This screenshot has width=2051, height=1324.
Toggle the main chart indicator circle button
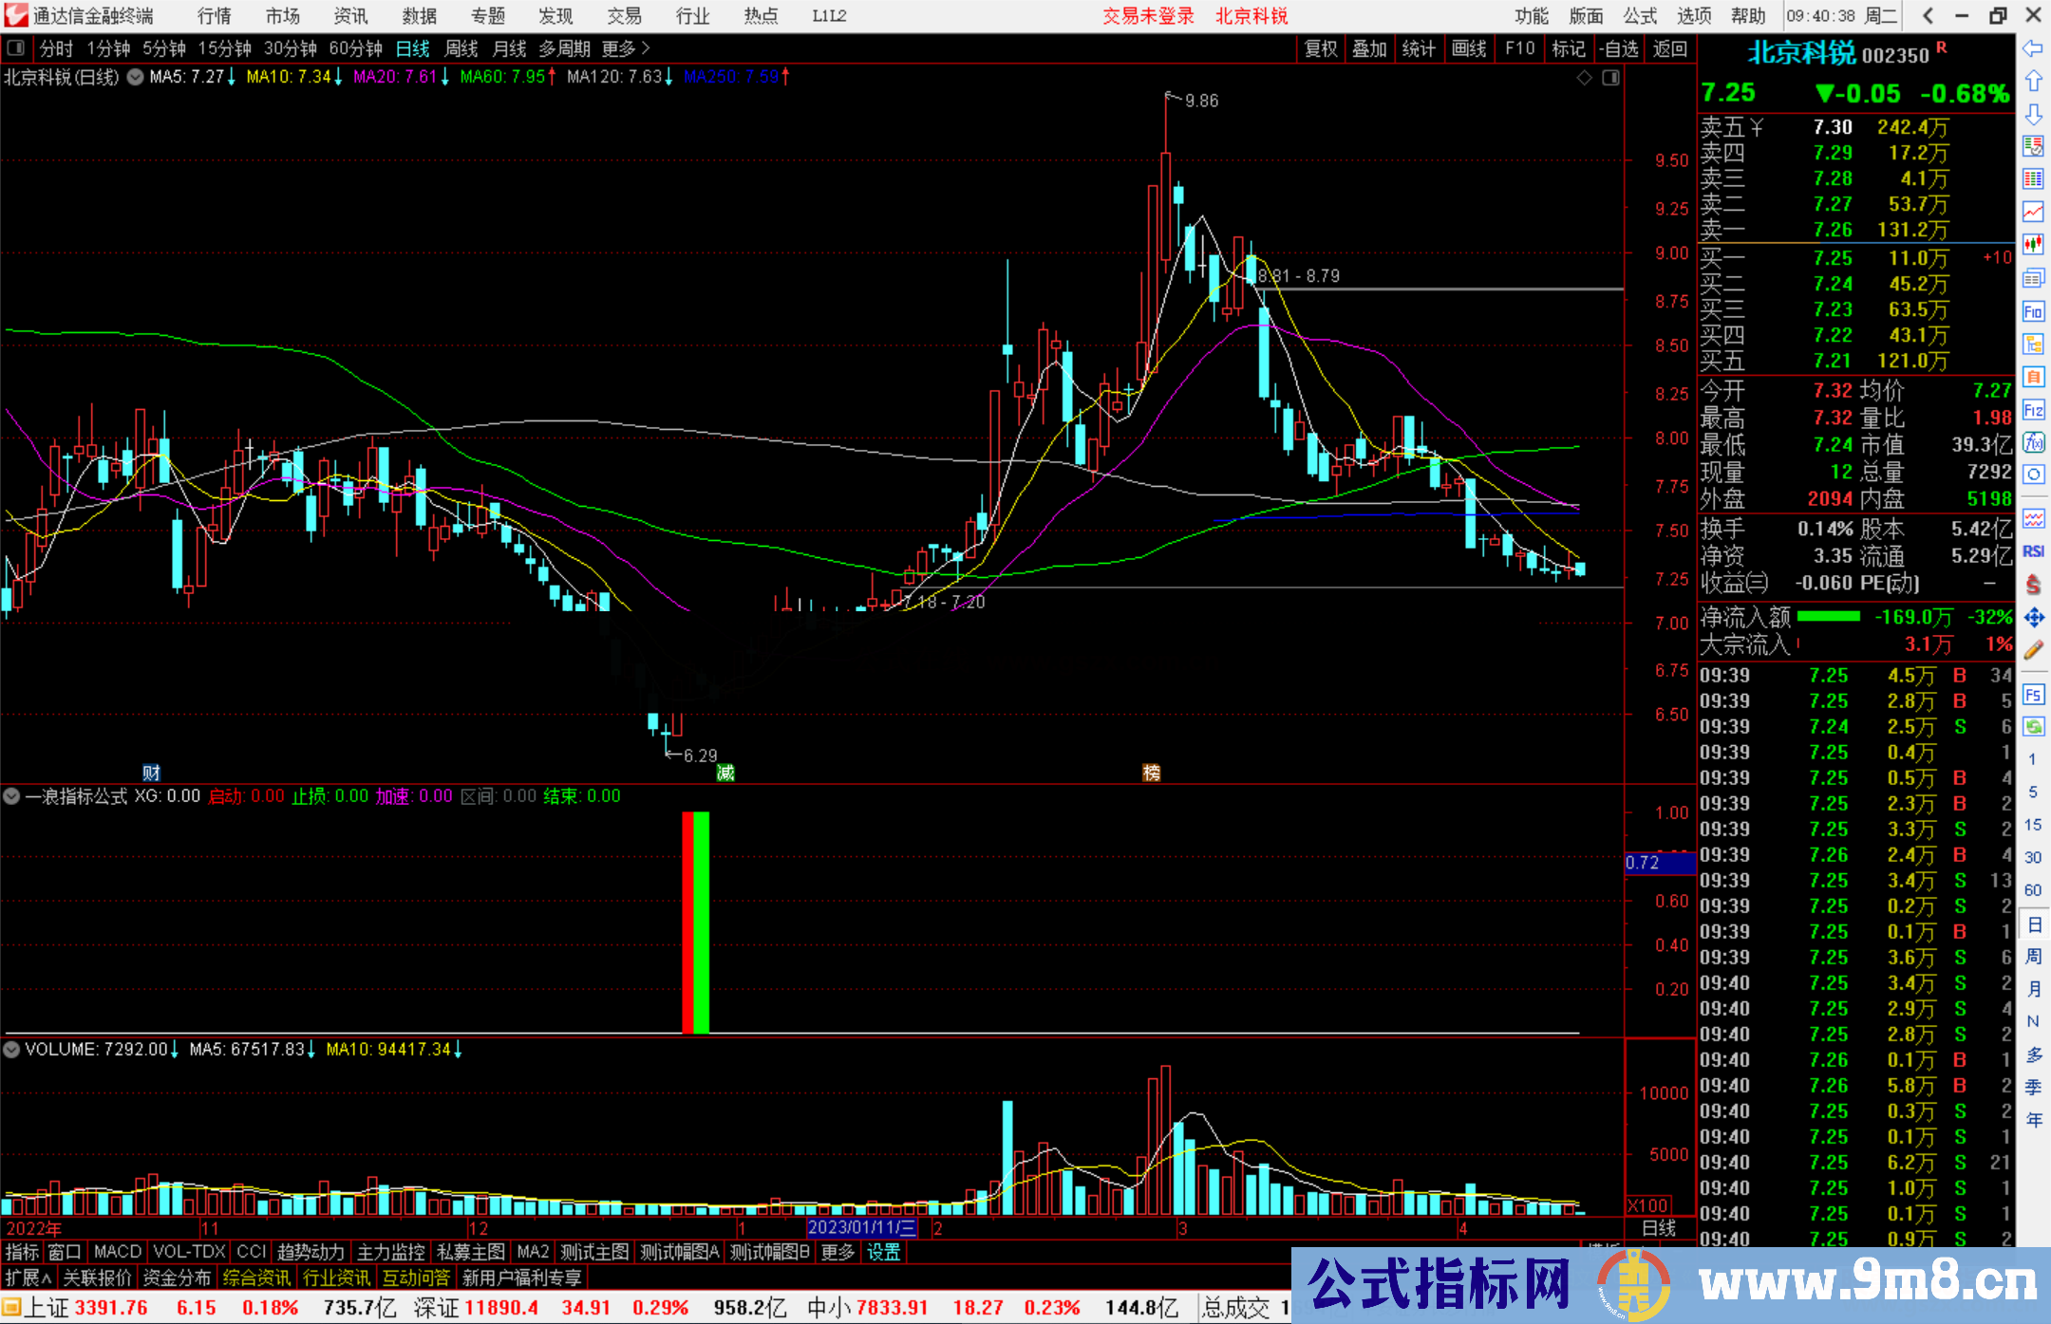pyautogui.click(x=136, y=77)
